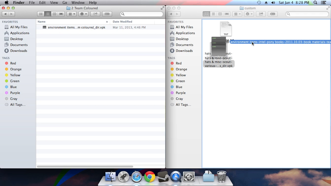Click search field in custom window
This screenshot has width=331, height=186.
(307, 14)
